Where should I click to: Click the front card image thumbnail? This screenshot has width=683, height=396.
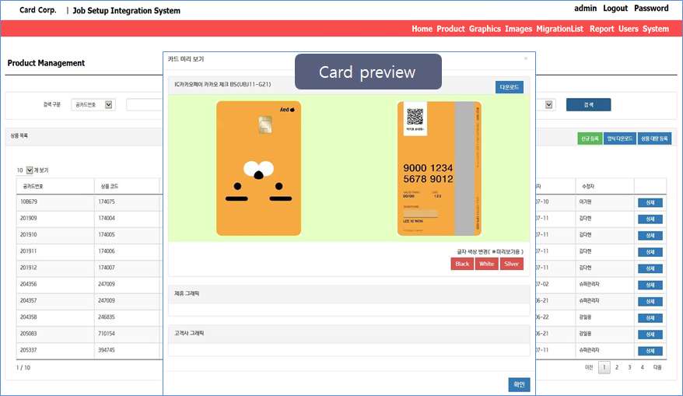259,168
